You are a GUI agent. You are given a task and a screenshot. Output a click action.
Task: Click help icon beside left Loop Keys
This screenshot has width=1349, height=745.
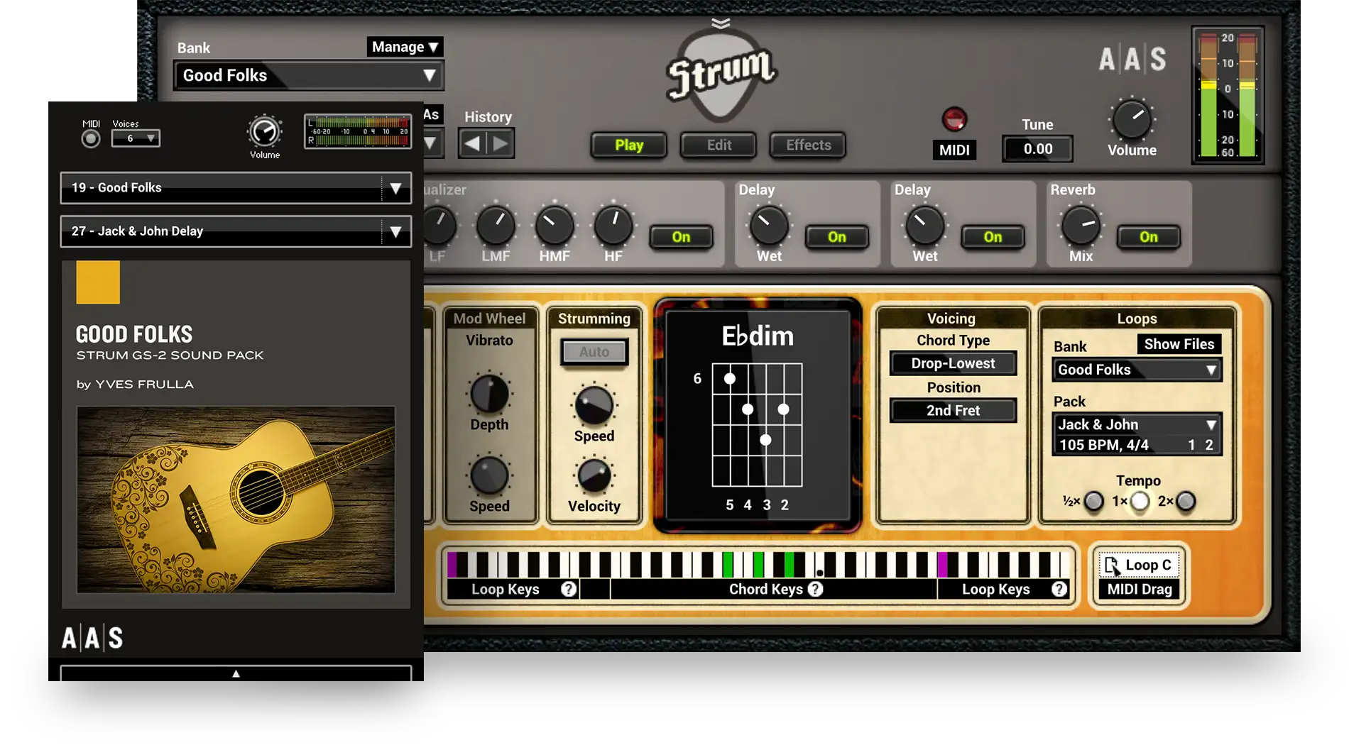pos(568,589)
